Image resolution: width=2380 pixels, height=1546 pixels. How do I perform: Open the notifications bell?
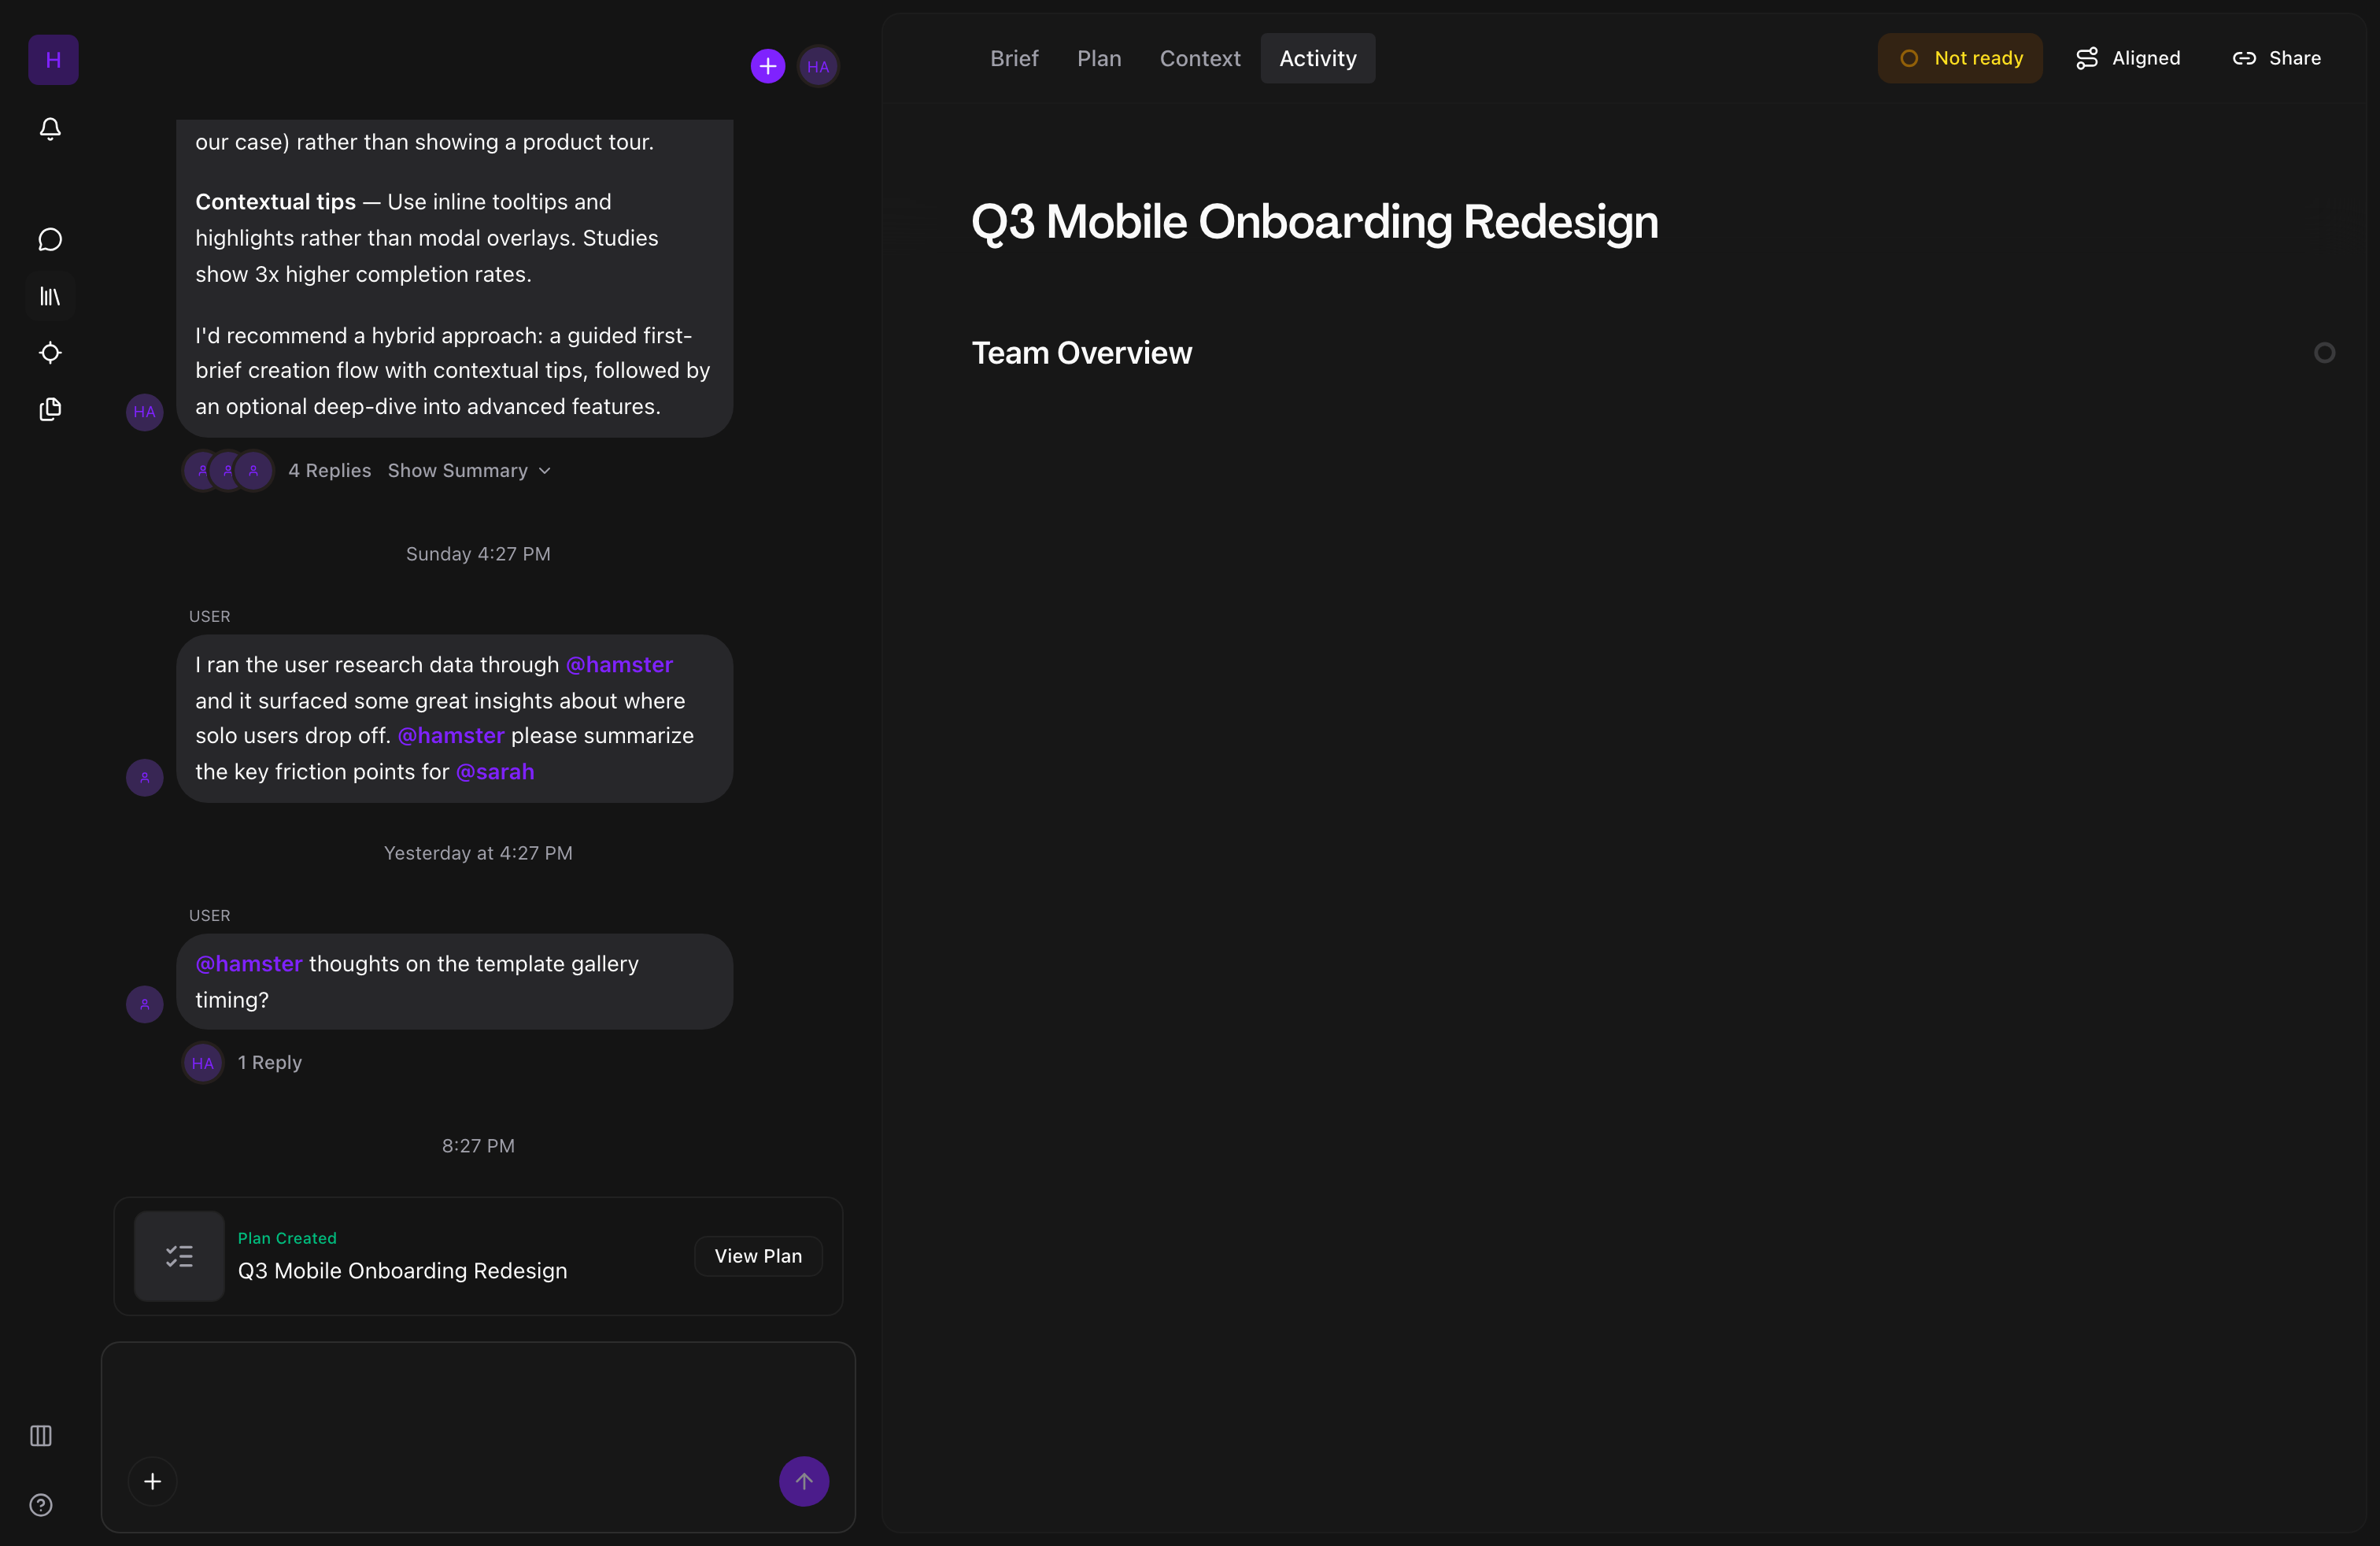[x=49, y=129]
